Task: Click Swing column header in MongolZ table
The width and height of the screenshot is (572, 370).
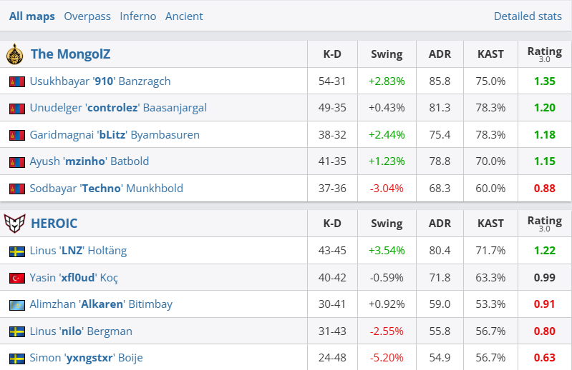Action: click(387, 54)
